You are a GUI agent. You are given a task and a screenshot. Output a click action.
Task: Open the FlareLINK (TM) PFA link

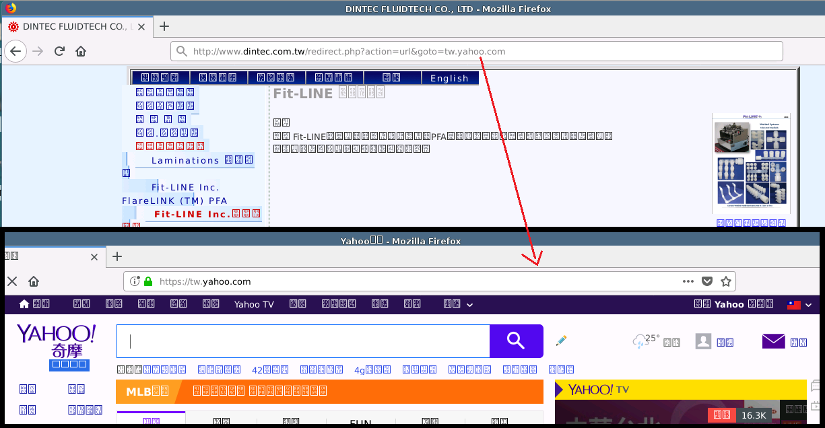174,201
